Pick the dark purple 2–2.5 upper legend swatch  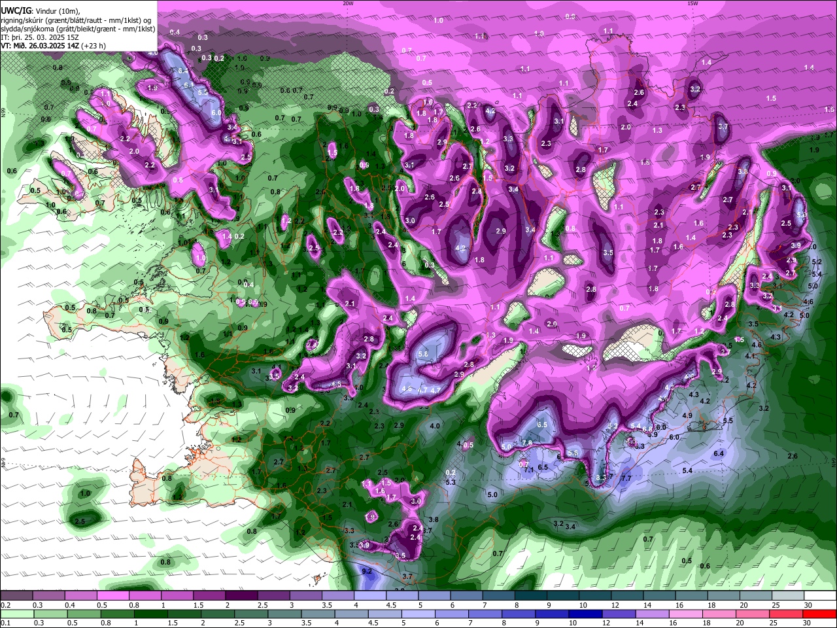coord(241,595)
